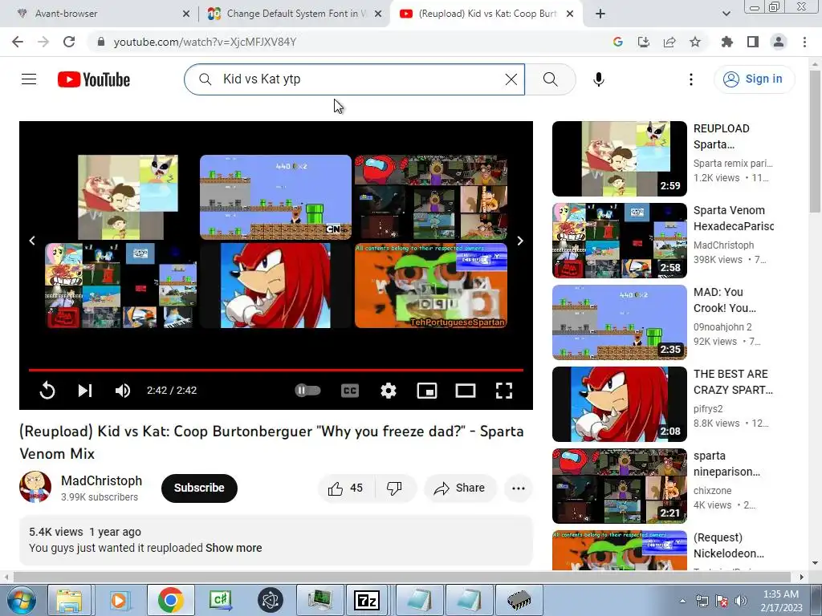Click the youtube.com address bar URL
The image size is (822, 616).
point(205,42)
